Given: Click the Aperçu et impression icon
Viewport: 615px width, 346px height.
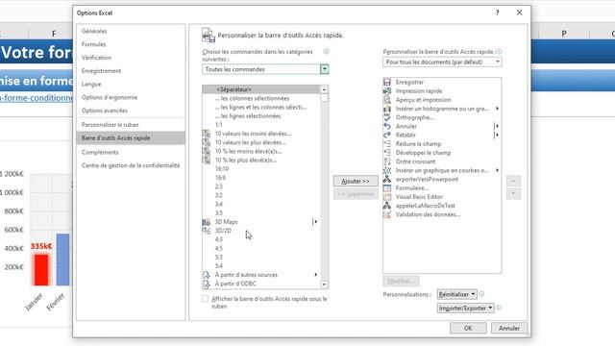Looking at the screenshot, I should pos(387,100).
